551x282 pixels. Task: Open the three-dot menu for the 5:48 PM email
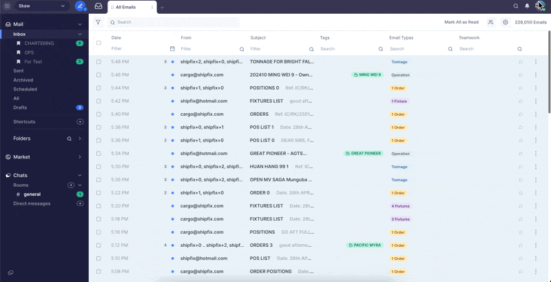click(535, 62)
